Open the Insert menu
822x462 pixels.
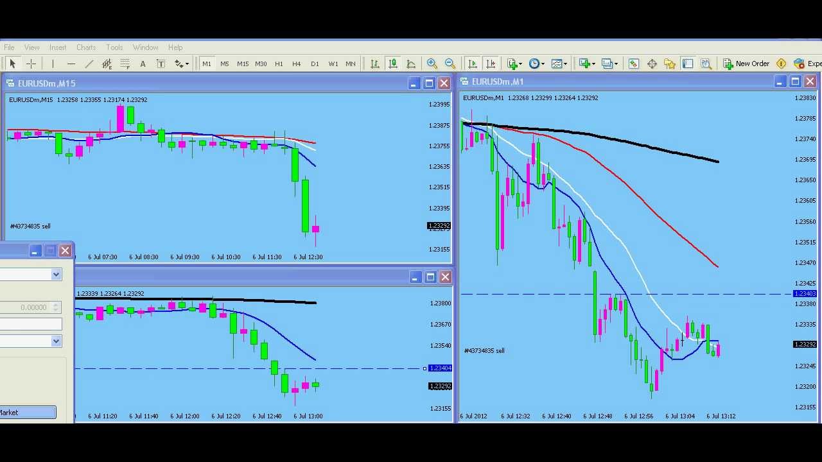(x=58, y=47)
